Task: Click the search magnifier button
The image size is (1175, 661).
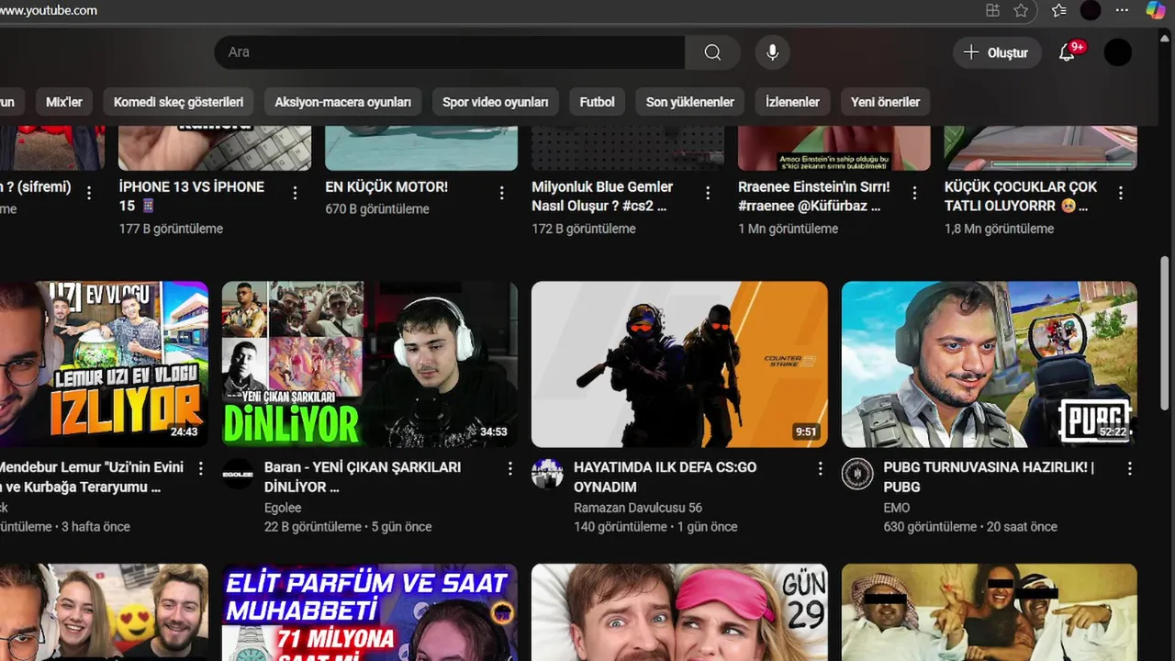Action: pos(712,52)
